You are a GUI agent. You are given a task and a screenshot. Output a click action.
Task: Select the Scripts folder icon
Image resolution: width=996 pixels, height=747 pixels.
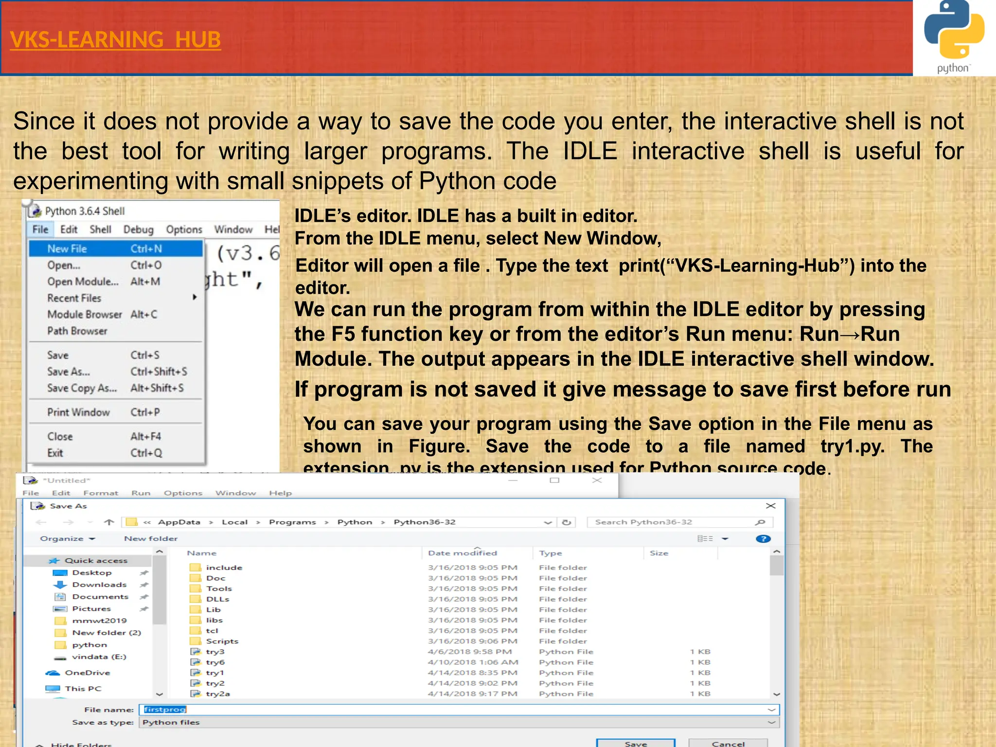(195, 641)
